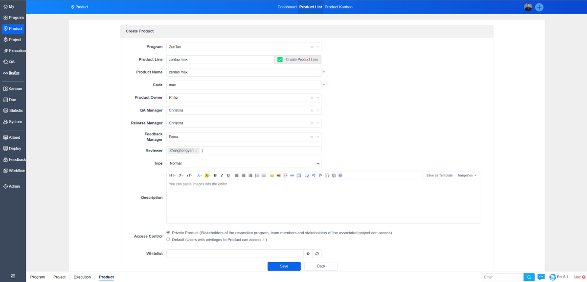Click the Back button
Screen dimensions: 587x282
(x=321, y=266)
